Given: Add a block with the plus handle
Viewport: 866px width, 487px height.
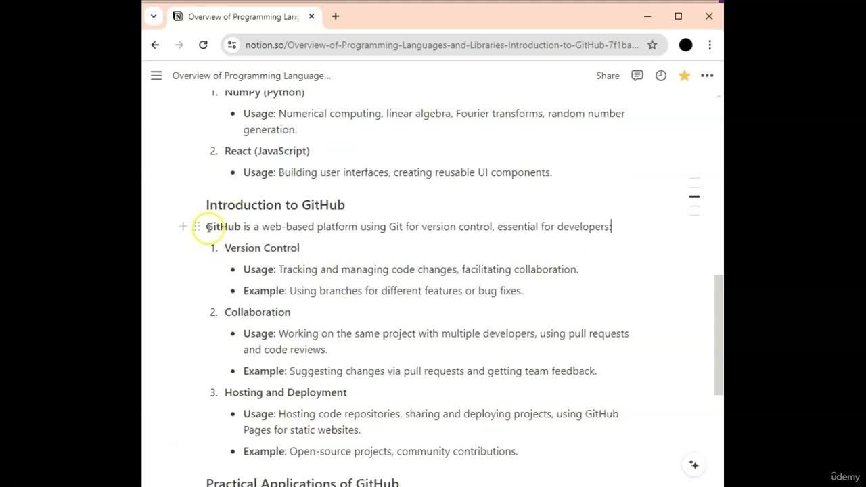Looking at the screenshot, I should pos(183,226).
